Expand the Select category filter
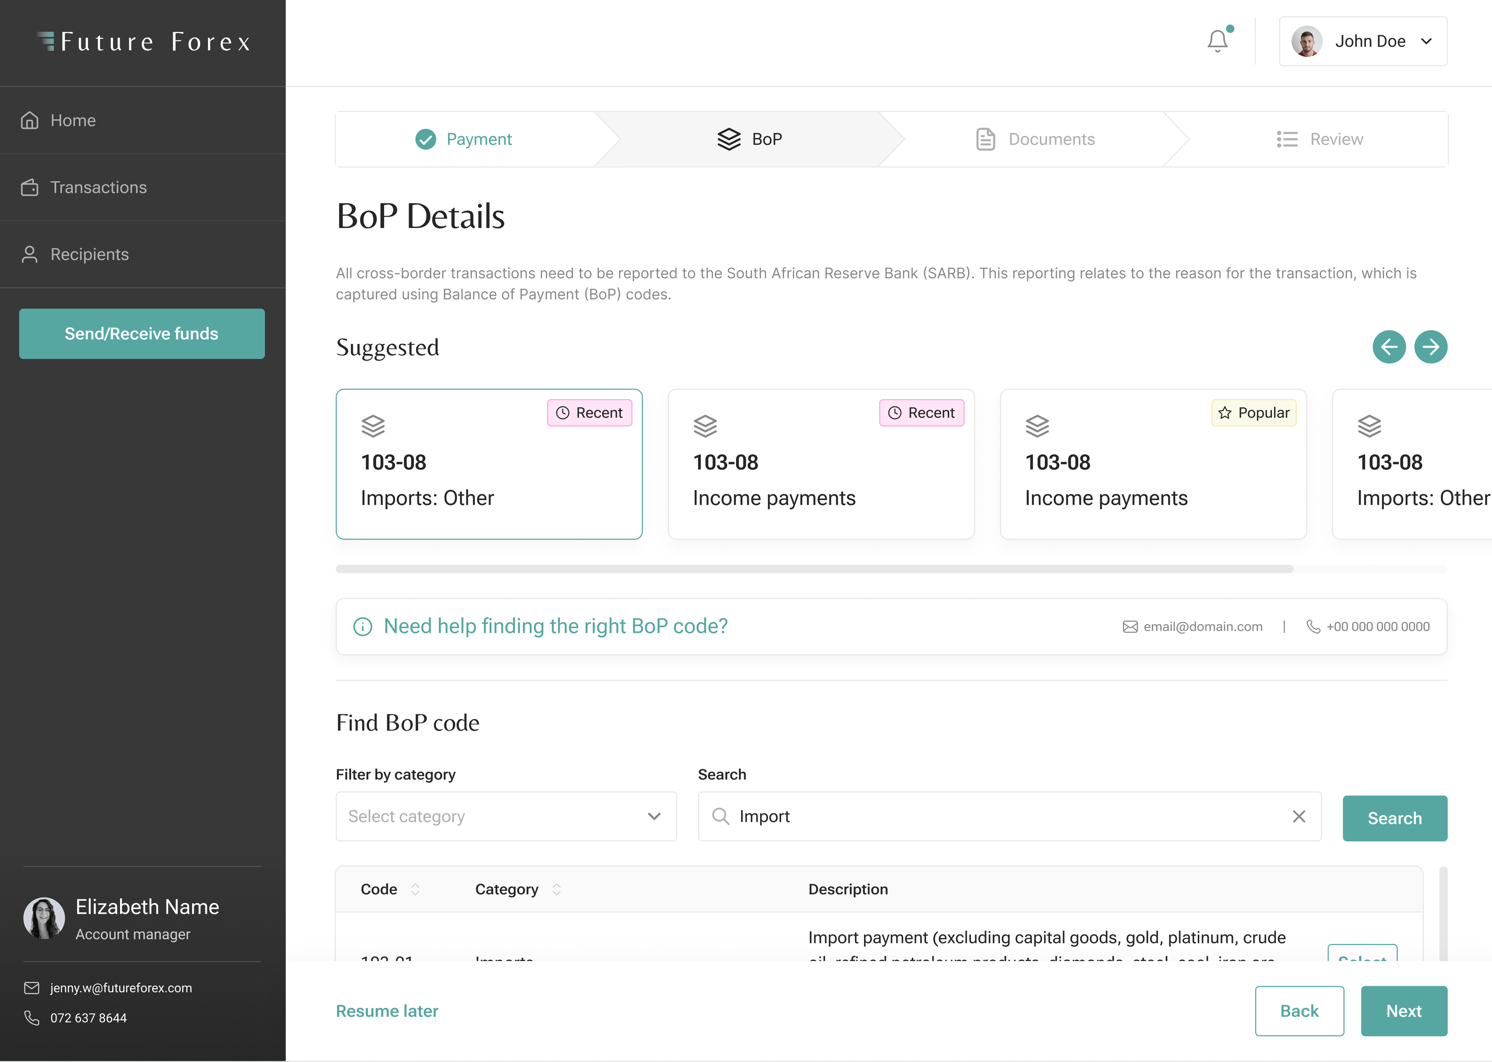This screenshot has height=1062, width=1492. [x=506, y=816]
